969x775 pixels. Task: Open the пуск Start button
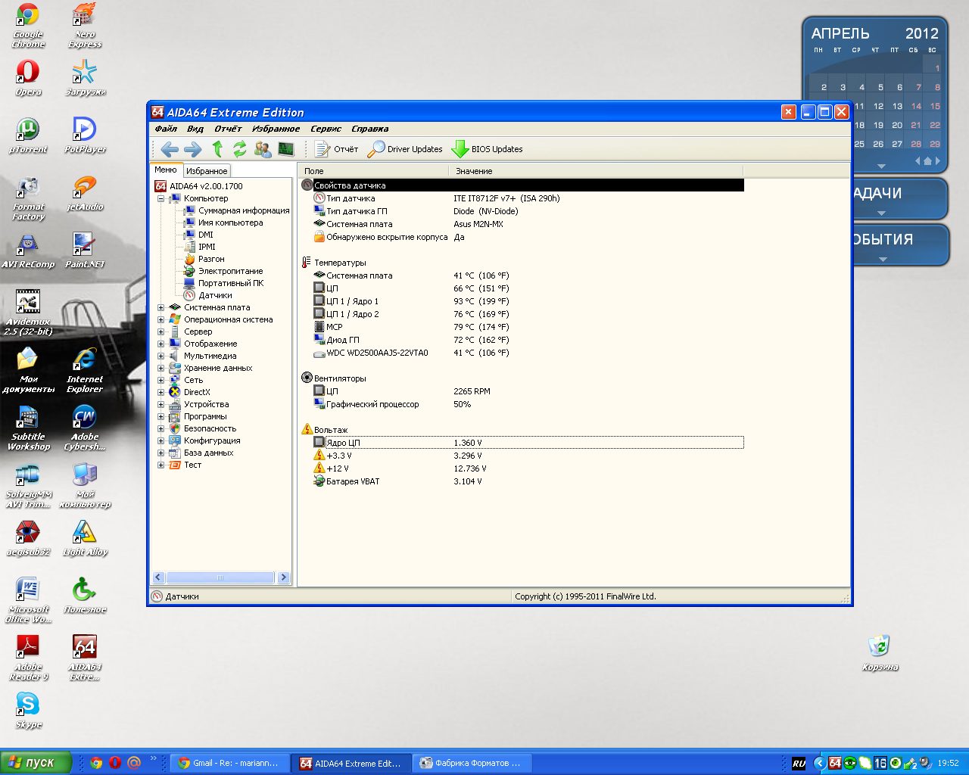click(36, 763)
